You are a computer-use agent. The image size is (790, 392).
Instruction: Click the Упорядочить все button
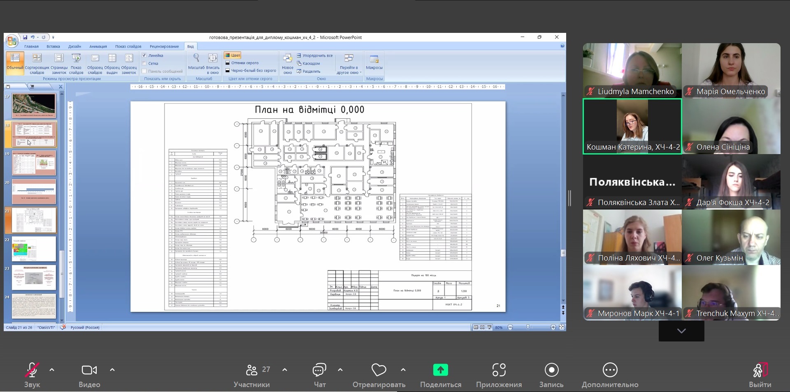(x=315, y=55)
